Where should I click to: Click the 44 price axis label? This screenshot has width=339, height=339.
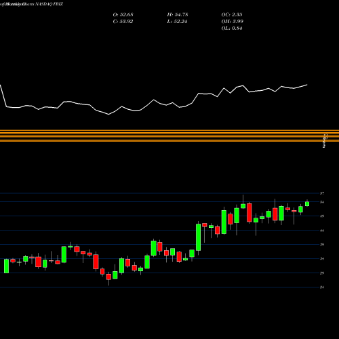[322, 231]
